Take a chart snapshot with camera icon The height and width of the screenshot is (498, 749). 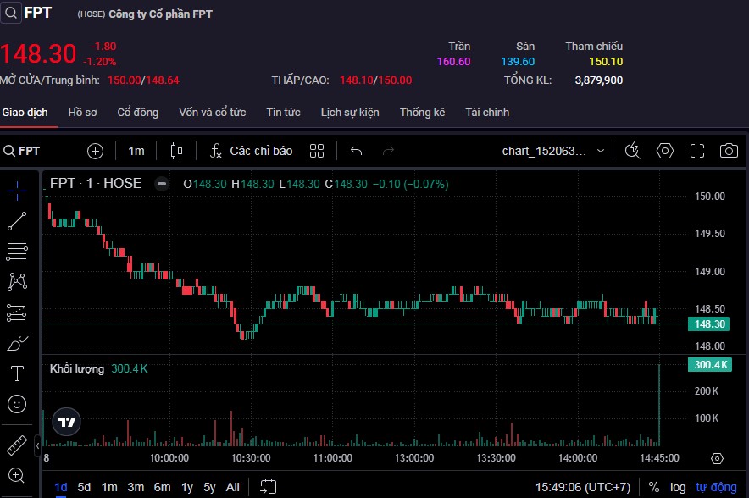728,151
